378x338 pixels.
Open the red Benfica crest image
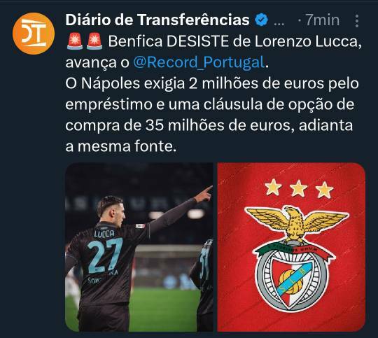coord(291,247)
